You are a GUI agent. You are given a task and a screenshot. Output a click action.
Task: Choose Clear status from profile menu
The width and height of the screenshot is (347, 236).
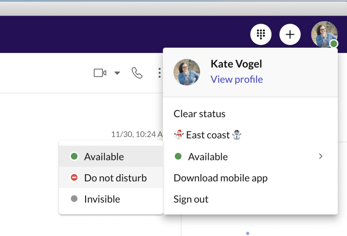point(199,114)
